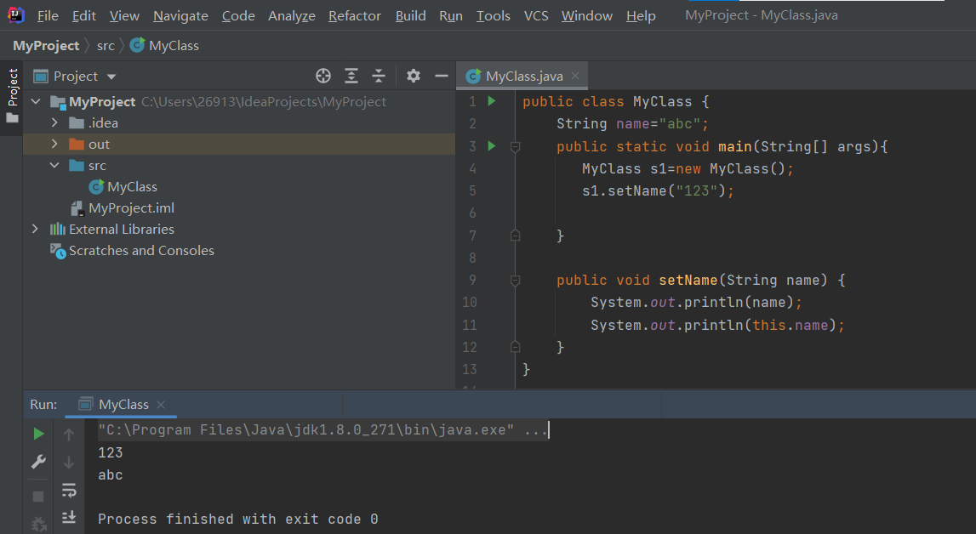Rerun MyClass with green play button
This screenshot has width=976, height=534.
(x=38, y=434)
